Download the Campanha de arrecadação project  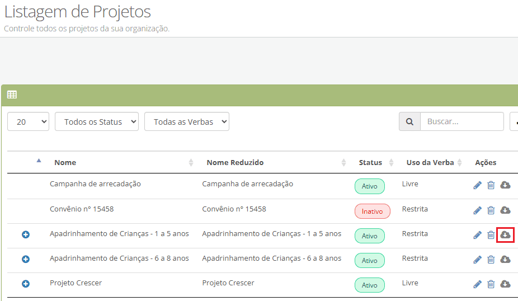(x=505, y=185)
